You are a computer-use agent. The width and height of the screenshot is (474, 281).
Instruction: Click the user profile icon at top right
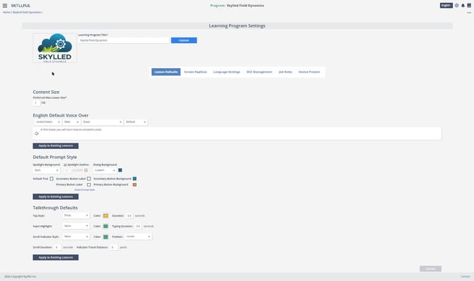(x=469, y=6)
